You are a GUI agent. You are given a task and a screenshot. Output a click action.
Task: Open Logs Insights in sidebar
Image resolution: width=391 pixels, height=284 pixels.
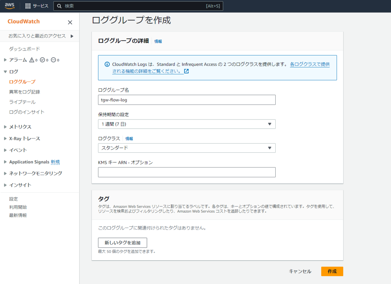coord(27,112)
